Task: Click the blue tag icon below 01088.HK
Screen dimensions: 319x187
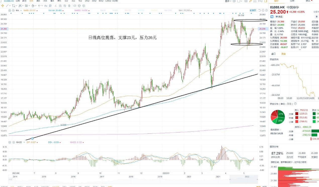Action: point(272,16)
